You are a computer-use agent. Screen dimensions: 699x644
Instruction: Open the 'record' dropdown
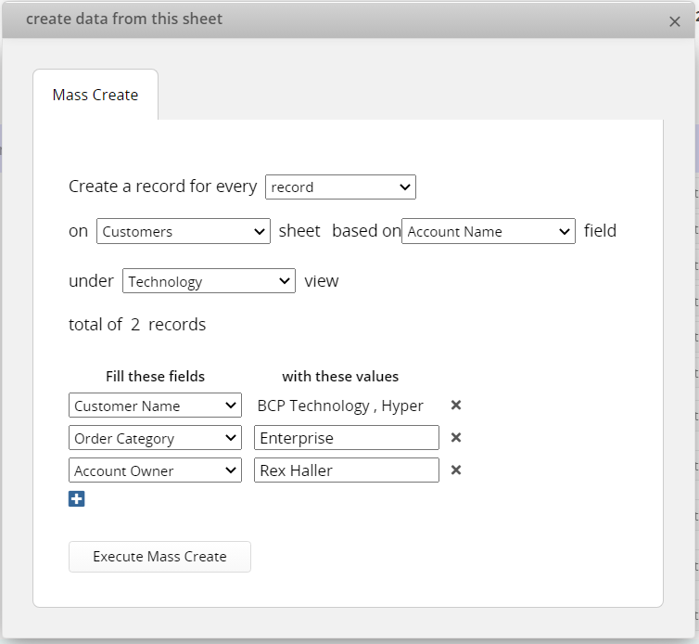(340, 187)
